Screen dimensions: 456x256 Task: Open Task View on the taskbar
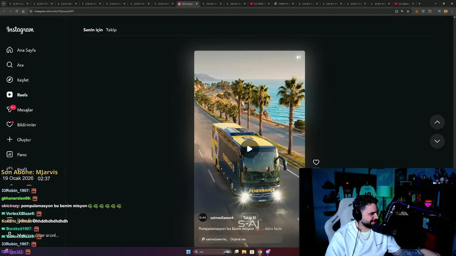pyautogui.click(x=236, y=252)
